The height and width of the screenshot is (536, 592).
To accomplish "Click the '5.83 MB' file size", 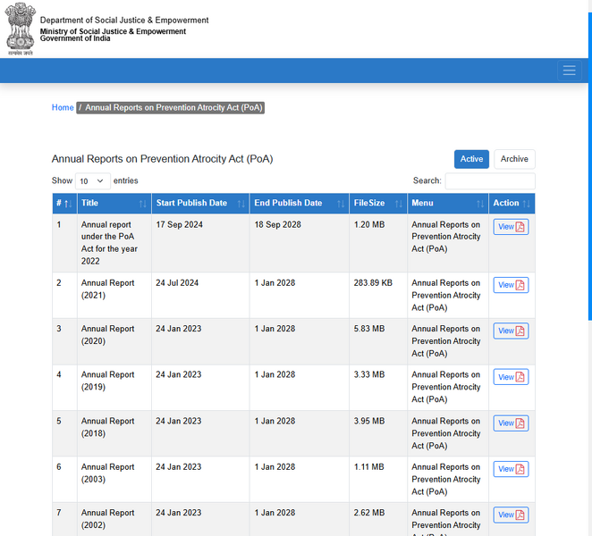I will [x=369, y=329].
